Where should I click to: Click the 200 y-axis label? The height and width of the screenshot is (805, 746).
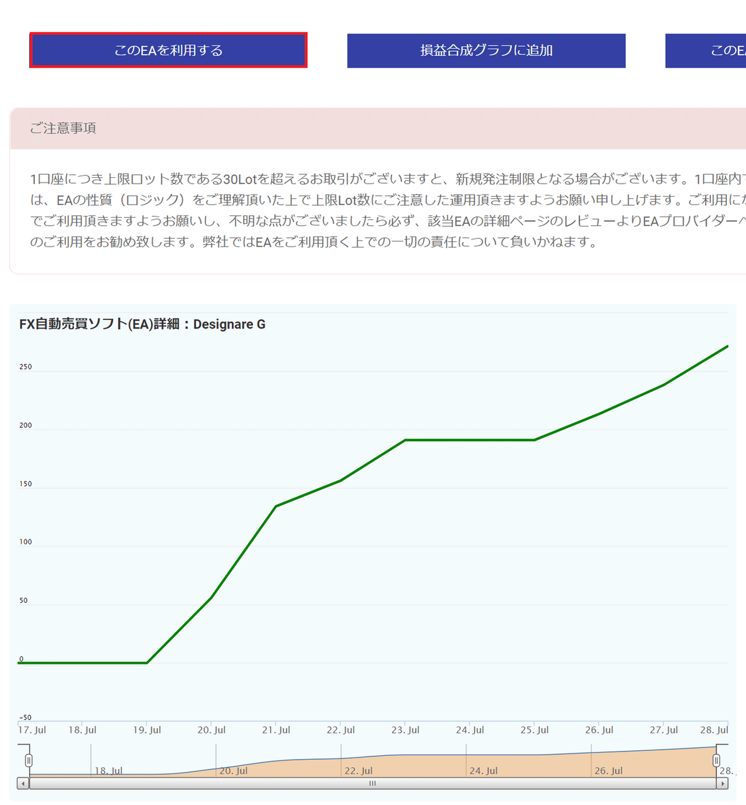(x=25, y=426)
